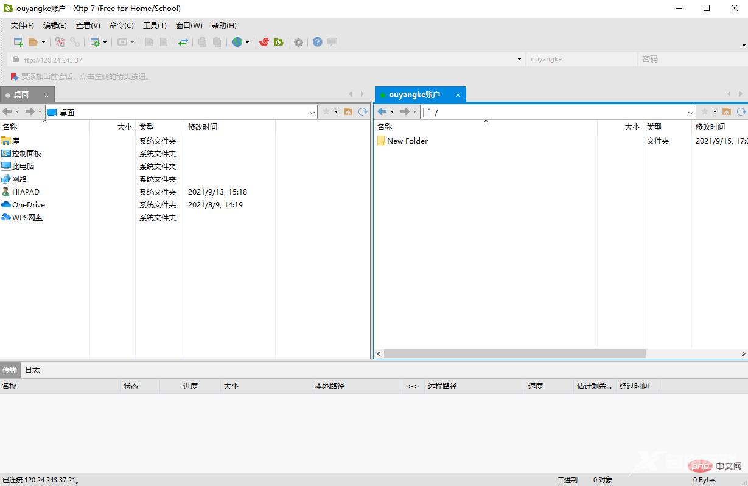The image size is (748, 486).
Task: Open Xftp options with the gear icon
Action: tap(298, 42)
